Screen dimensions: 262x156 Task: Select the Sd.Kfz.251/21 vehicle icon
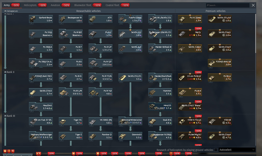122,77
